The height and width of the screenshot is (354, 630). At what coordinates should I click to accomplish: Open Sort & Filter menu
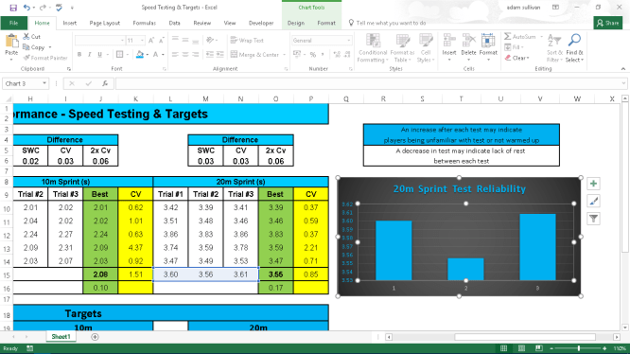click(x=554, y=48)
